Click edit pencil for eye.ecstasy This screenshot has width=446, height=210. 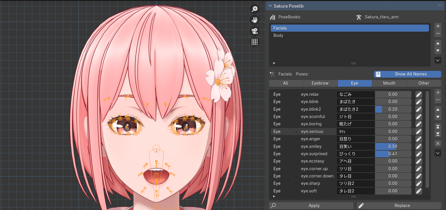(x=419, y=161)
